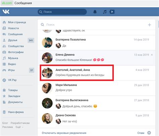The height and width of the screenshot is (136, 159).
Task: Open group chat Анатолий, Анатолий, Анна
Action: coord(96,73)
